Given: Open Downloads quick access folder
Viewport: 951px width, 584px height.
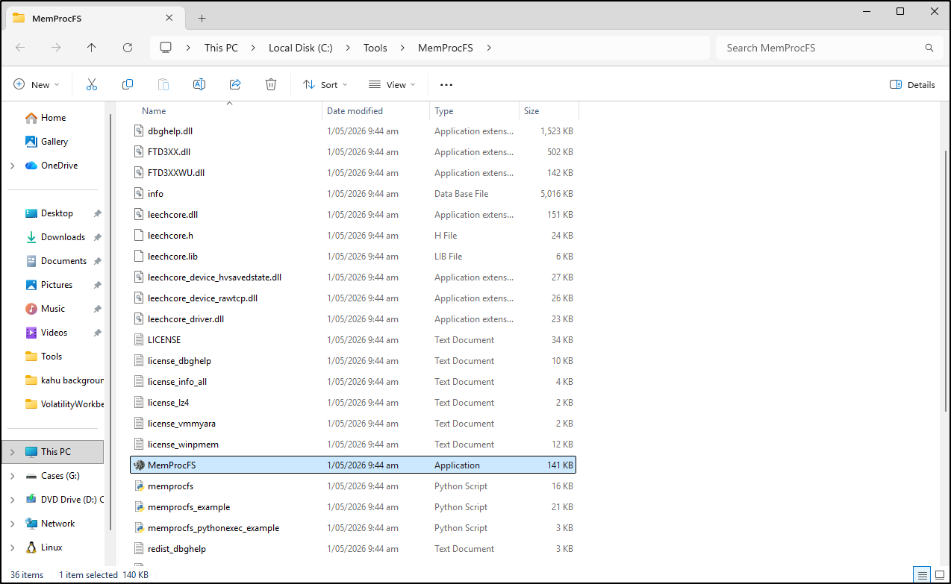Looking at the screenshot, I should tap(63, 237).
